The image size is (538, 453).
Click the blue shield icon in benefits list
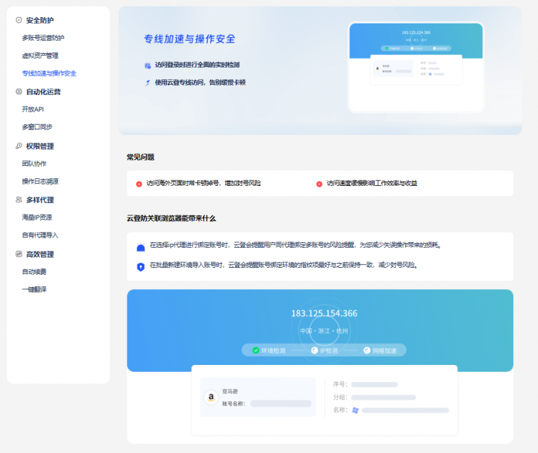tap(140, 267)
